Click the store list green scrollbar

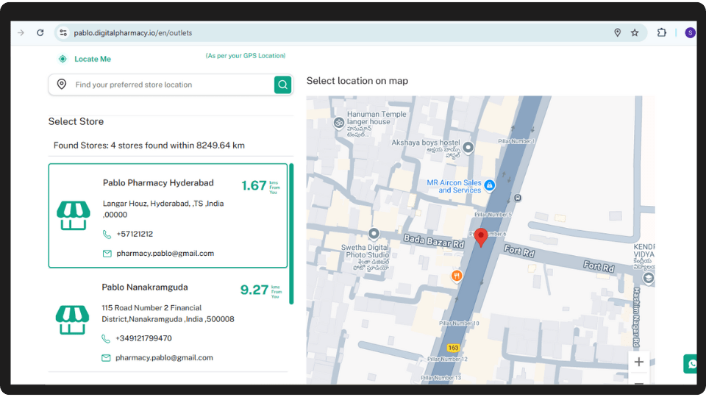click(291, 234)
